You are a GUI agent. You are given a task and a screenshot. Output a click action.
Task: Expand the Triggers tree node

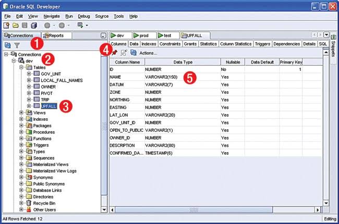click(x=21, y=145)
